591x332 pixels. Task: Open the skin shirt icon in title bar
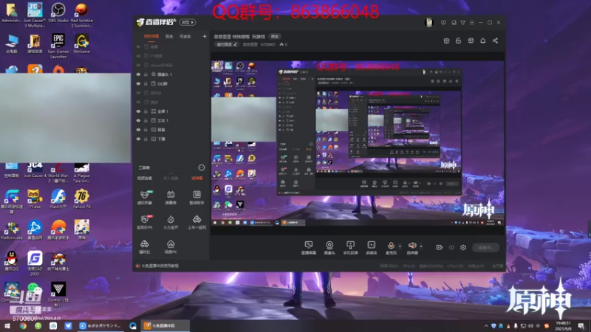463,23
